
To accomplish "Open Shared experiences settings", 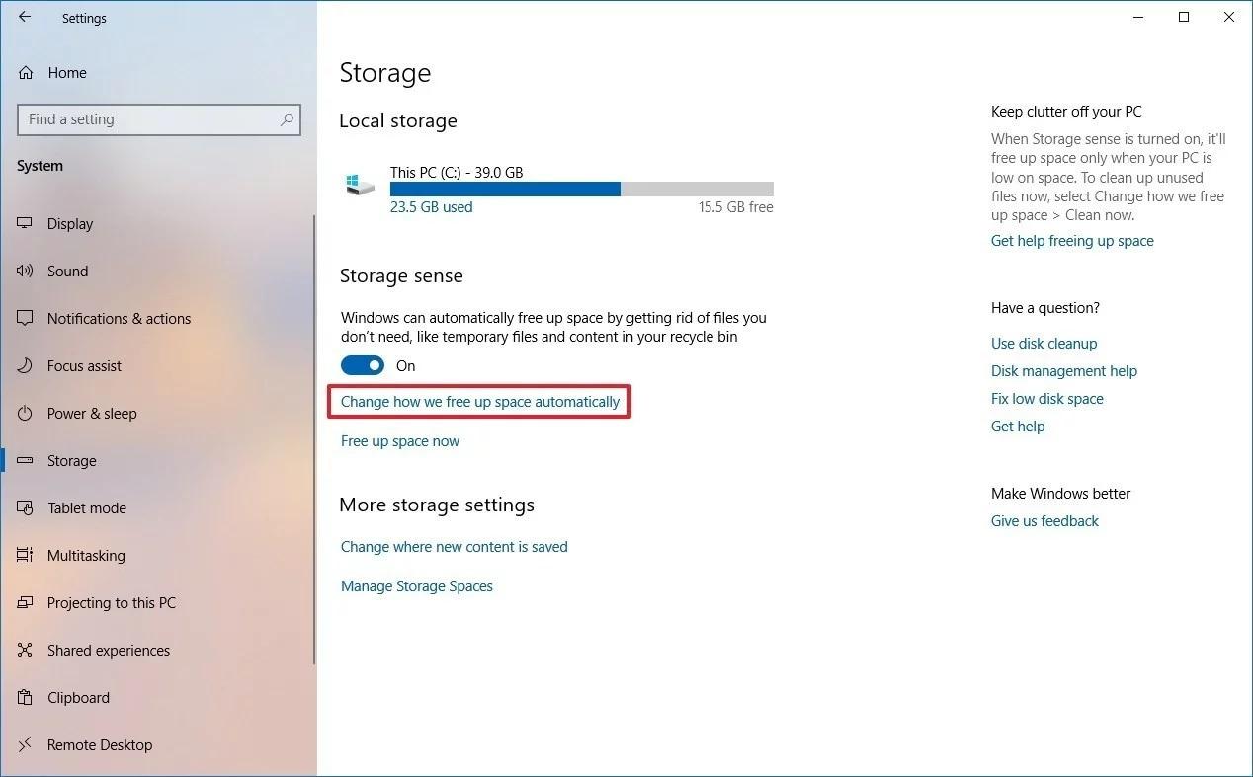I will 109,650.
